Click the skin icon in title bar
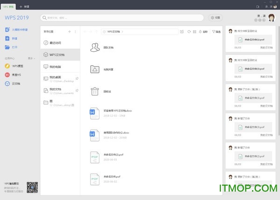The image size is (280, 200). (x=258, y=7)
